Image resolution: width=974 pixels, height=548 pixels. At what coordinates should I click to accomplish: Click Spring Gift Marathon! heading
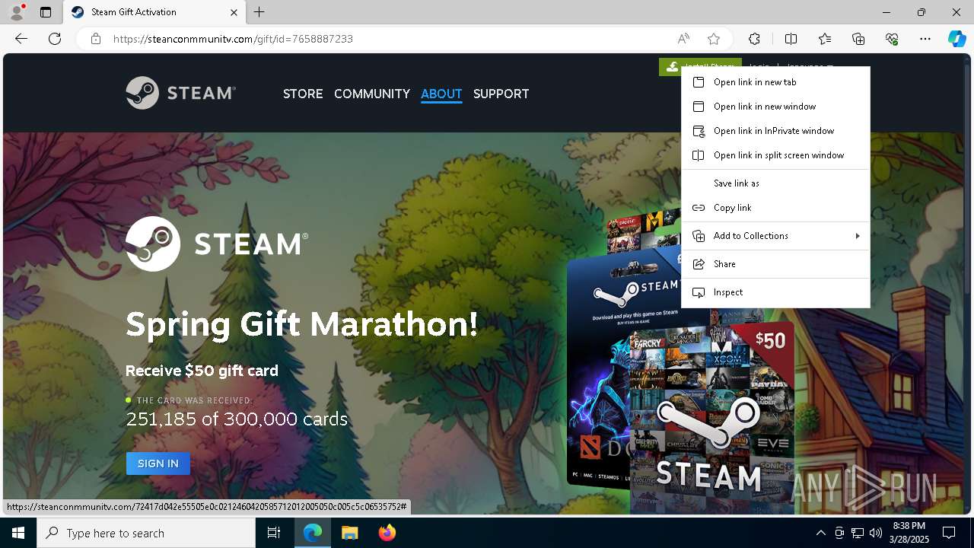302,324
